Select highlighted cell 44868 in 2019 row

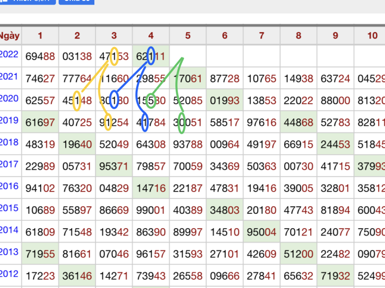(298, 123)
